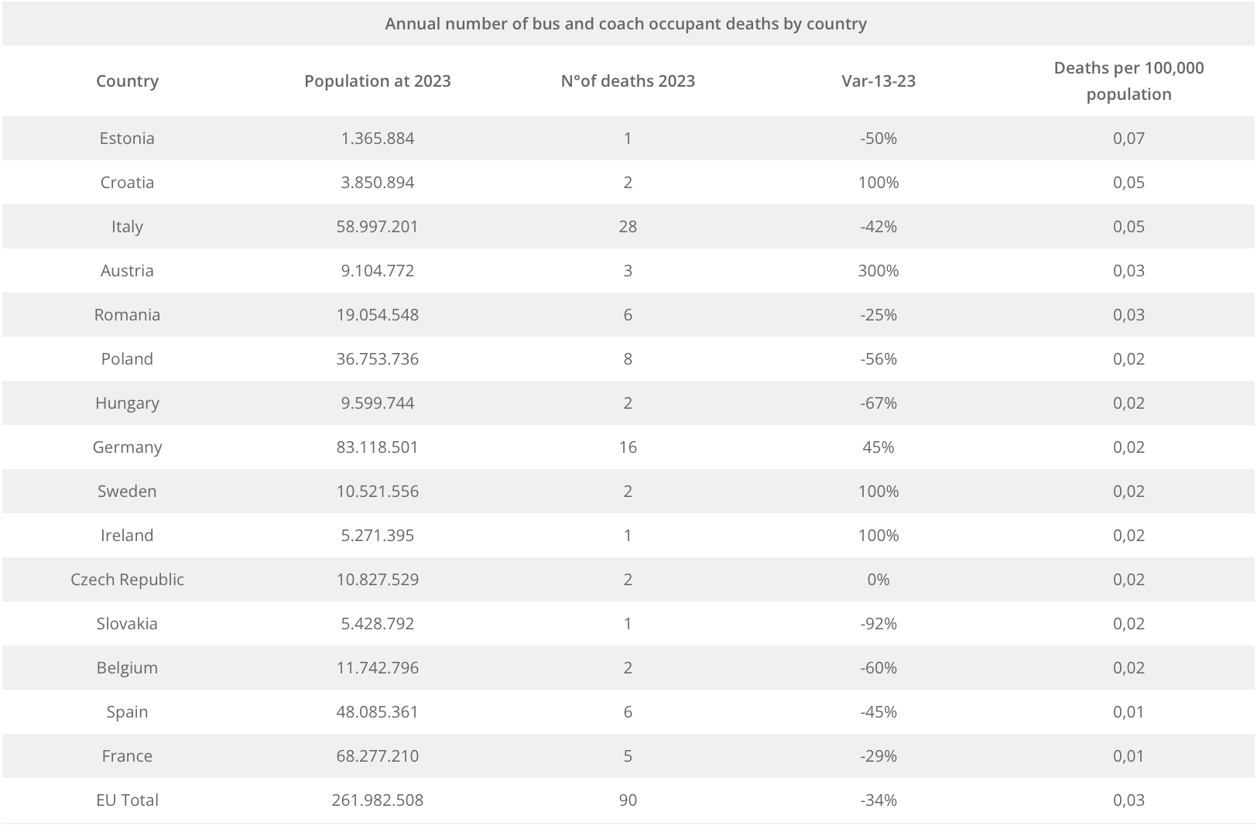Viewport: 1257px width, 836px height.
Task: Click Slovakia's -92% variation cell
Action: 879,624
